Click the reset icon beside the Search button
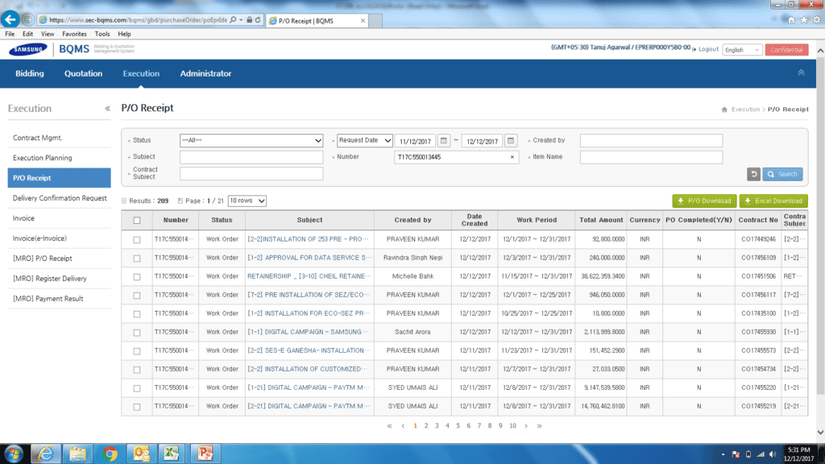 pos(753,174)
